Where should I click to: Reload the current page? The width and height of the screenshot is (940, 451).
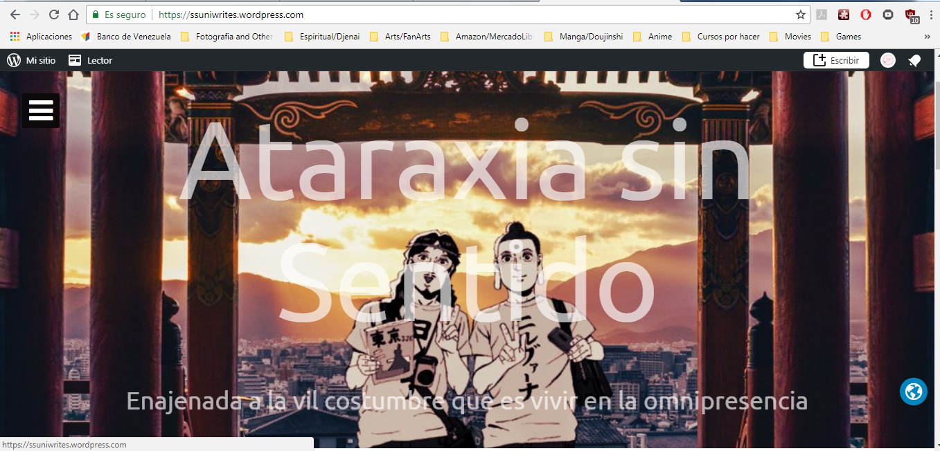[54, 15]
